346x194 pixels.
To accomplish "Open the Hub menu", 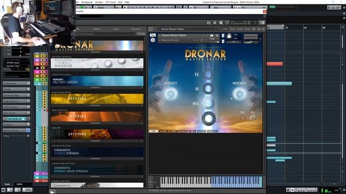I will tap(120, 2).
